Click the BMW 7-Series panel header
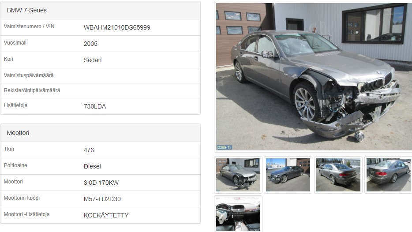Screen dimensions: 412x232 [x=101, y=10]
